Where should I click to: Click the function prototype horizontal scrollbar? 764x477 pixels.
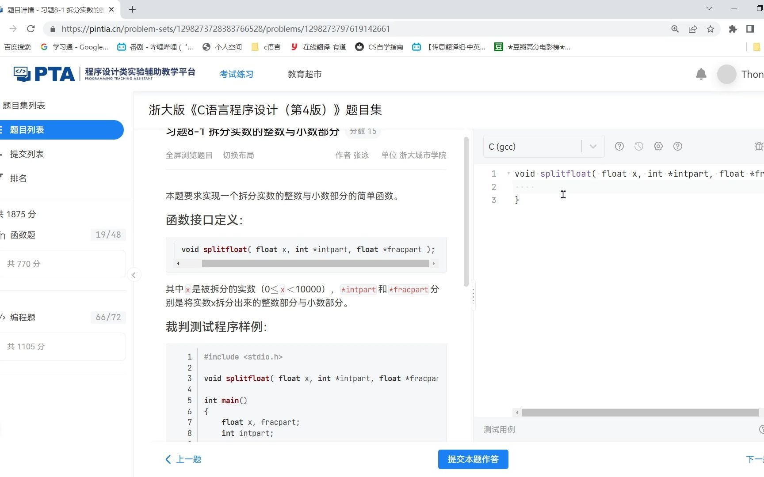(x=315, y=264)
